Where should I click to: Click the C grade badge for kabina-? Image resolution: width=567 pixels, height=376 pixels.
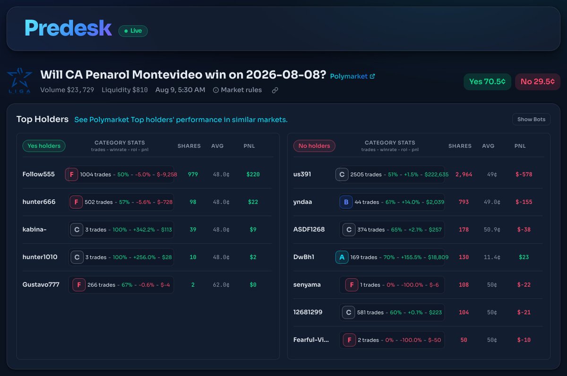76,230
